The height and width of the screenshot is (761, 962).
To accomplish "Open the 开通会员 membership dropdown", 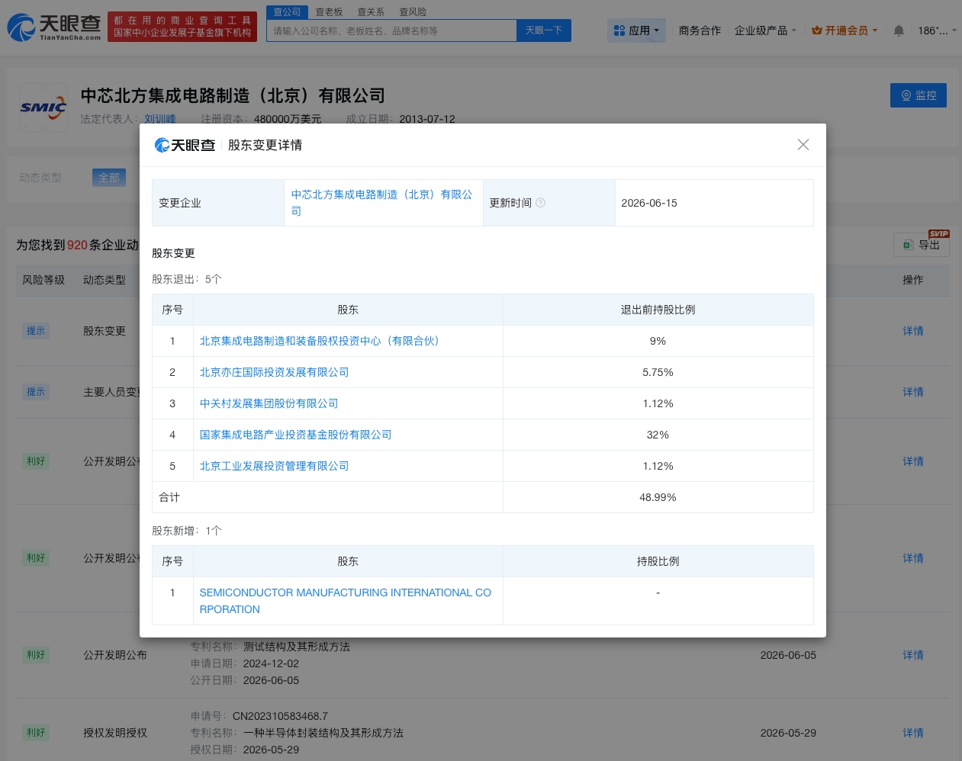I will 845,31.
